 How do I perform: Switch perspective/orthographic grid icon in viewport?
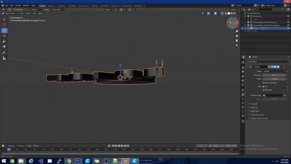pyautogui.click(x=237, y=45)
